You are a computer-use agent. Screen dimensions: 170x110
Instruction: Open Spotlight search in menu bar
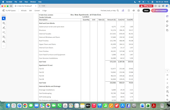click(x=148, y=2)
